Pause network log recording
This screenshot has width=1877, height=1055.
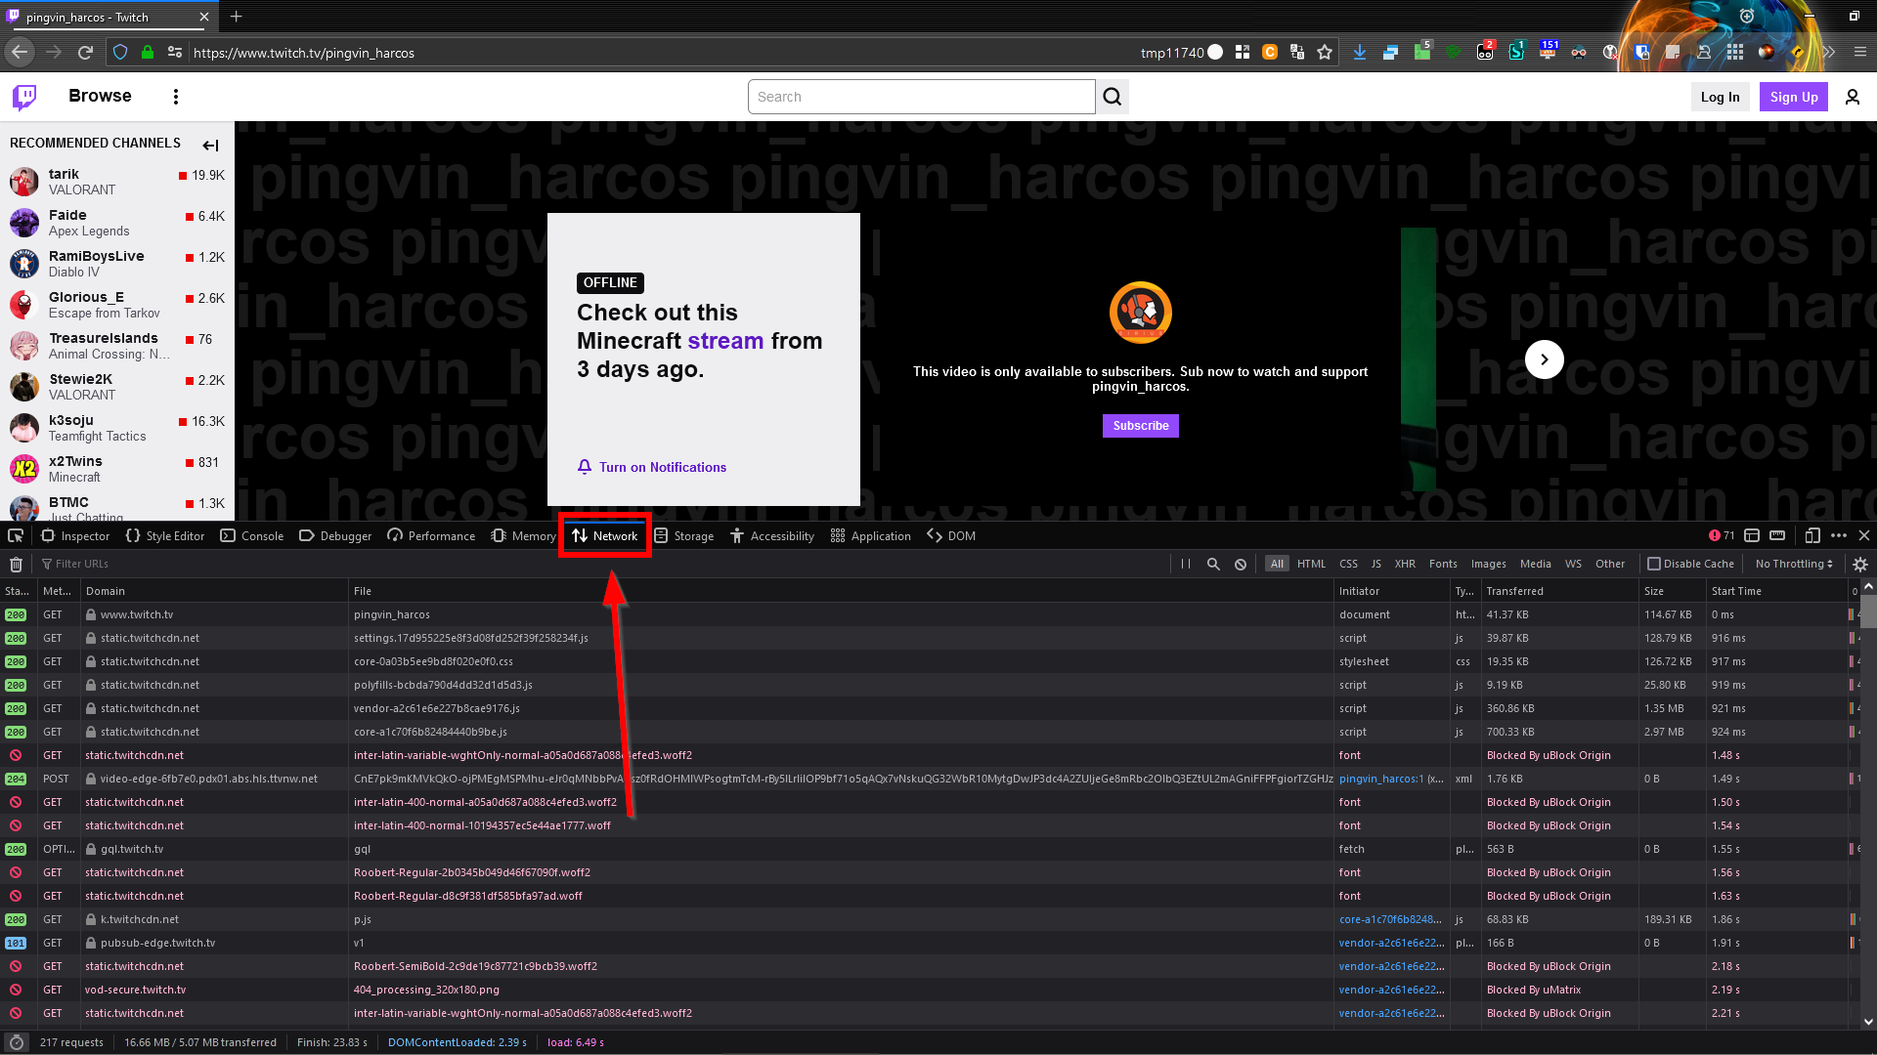(1185, 564)
